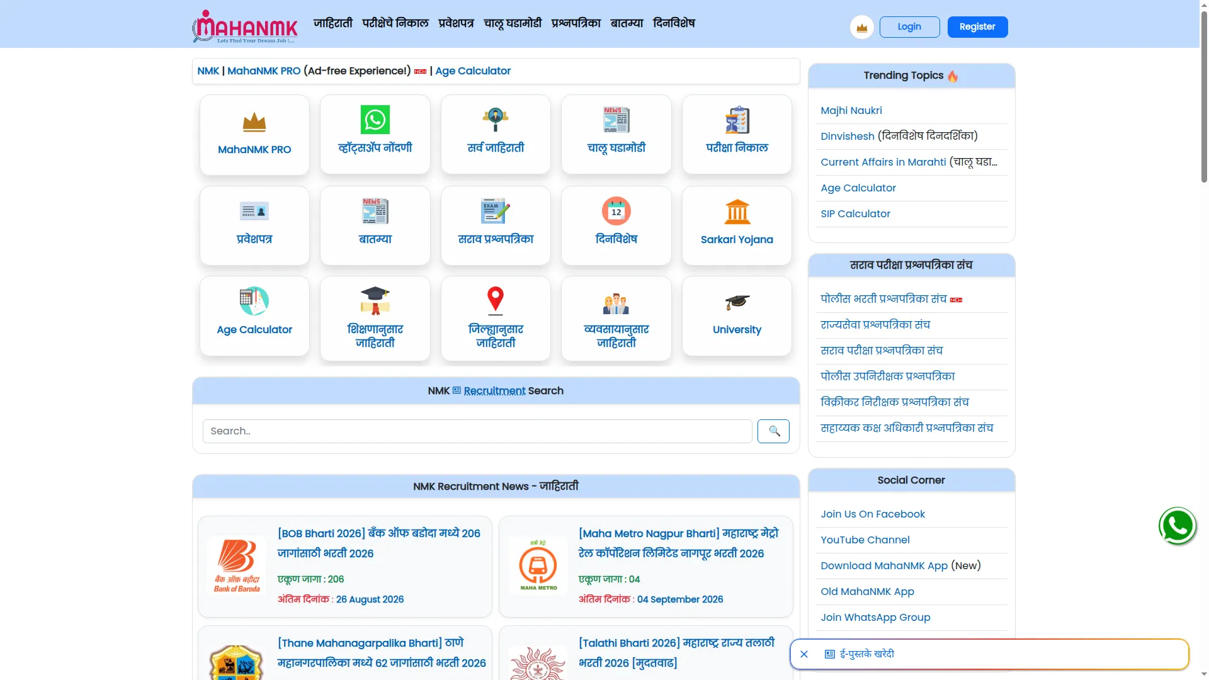The width and height of the screenshot is (1209, 680).
Task: Focus the Search.. input field
Action: [477, 431]
